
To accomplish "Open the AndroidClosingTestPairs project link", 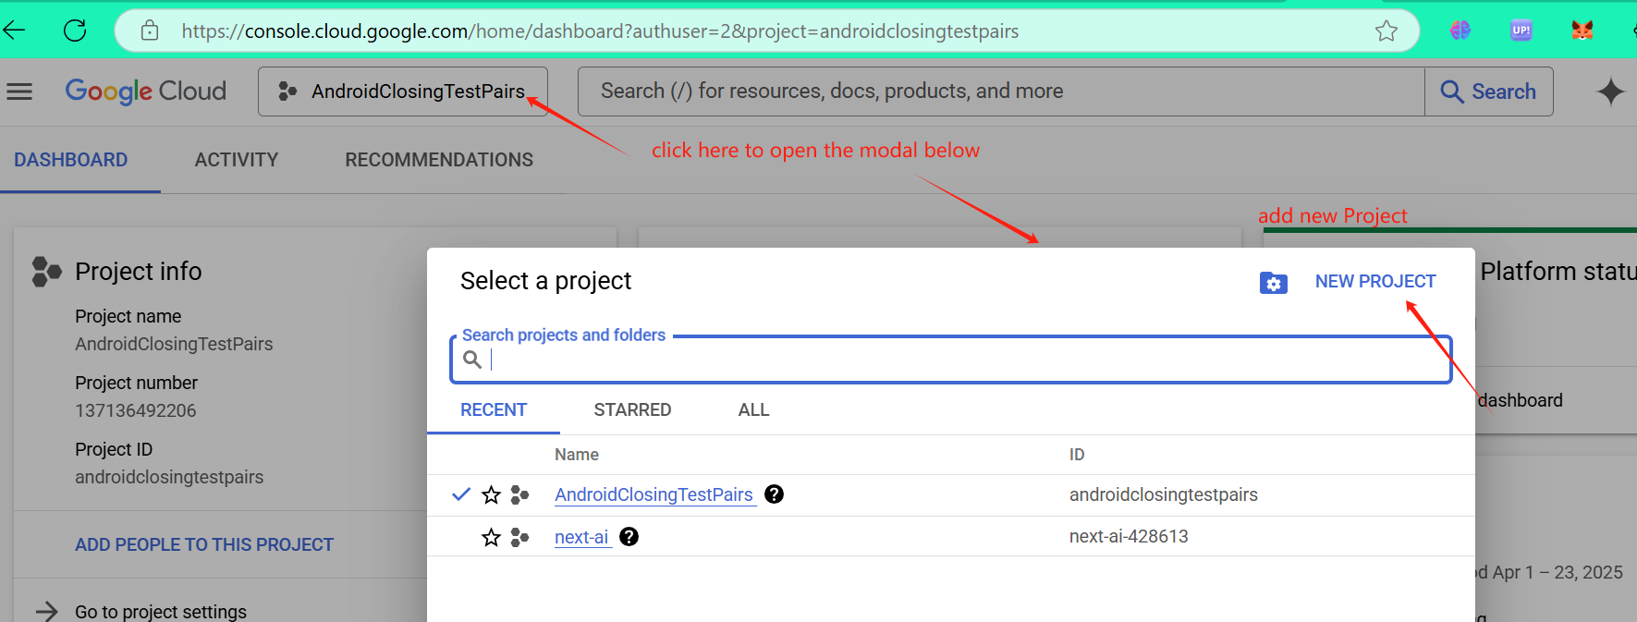I will (654, 494).
